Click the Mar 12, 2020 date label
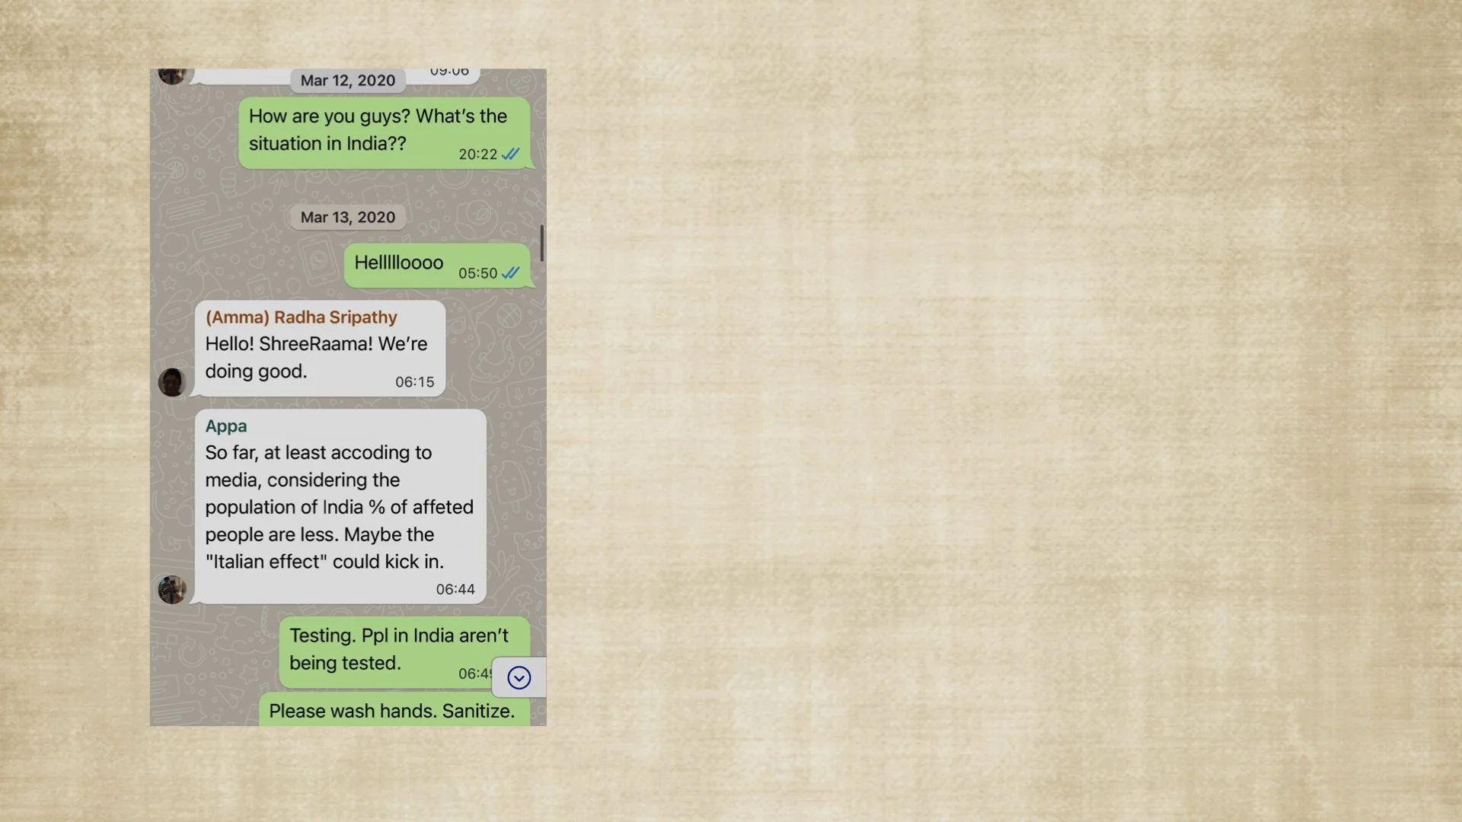Image resolution: width=1462 pixels, height=822 pixels. coord(348,81)
